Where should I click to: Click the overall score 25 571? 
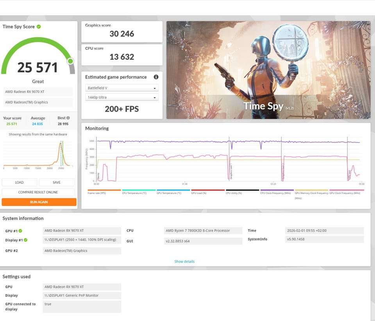pos(37,68)
